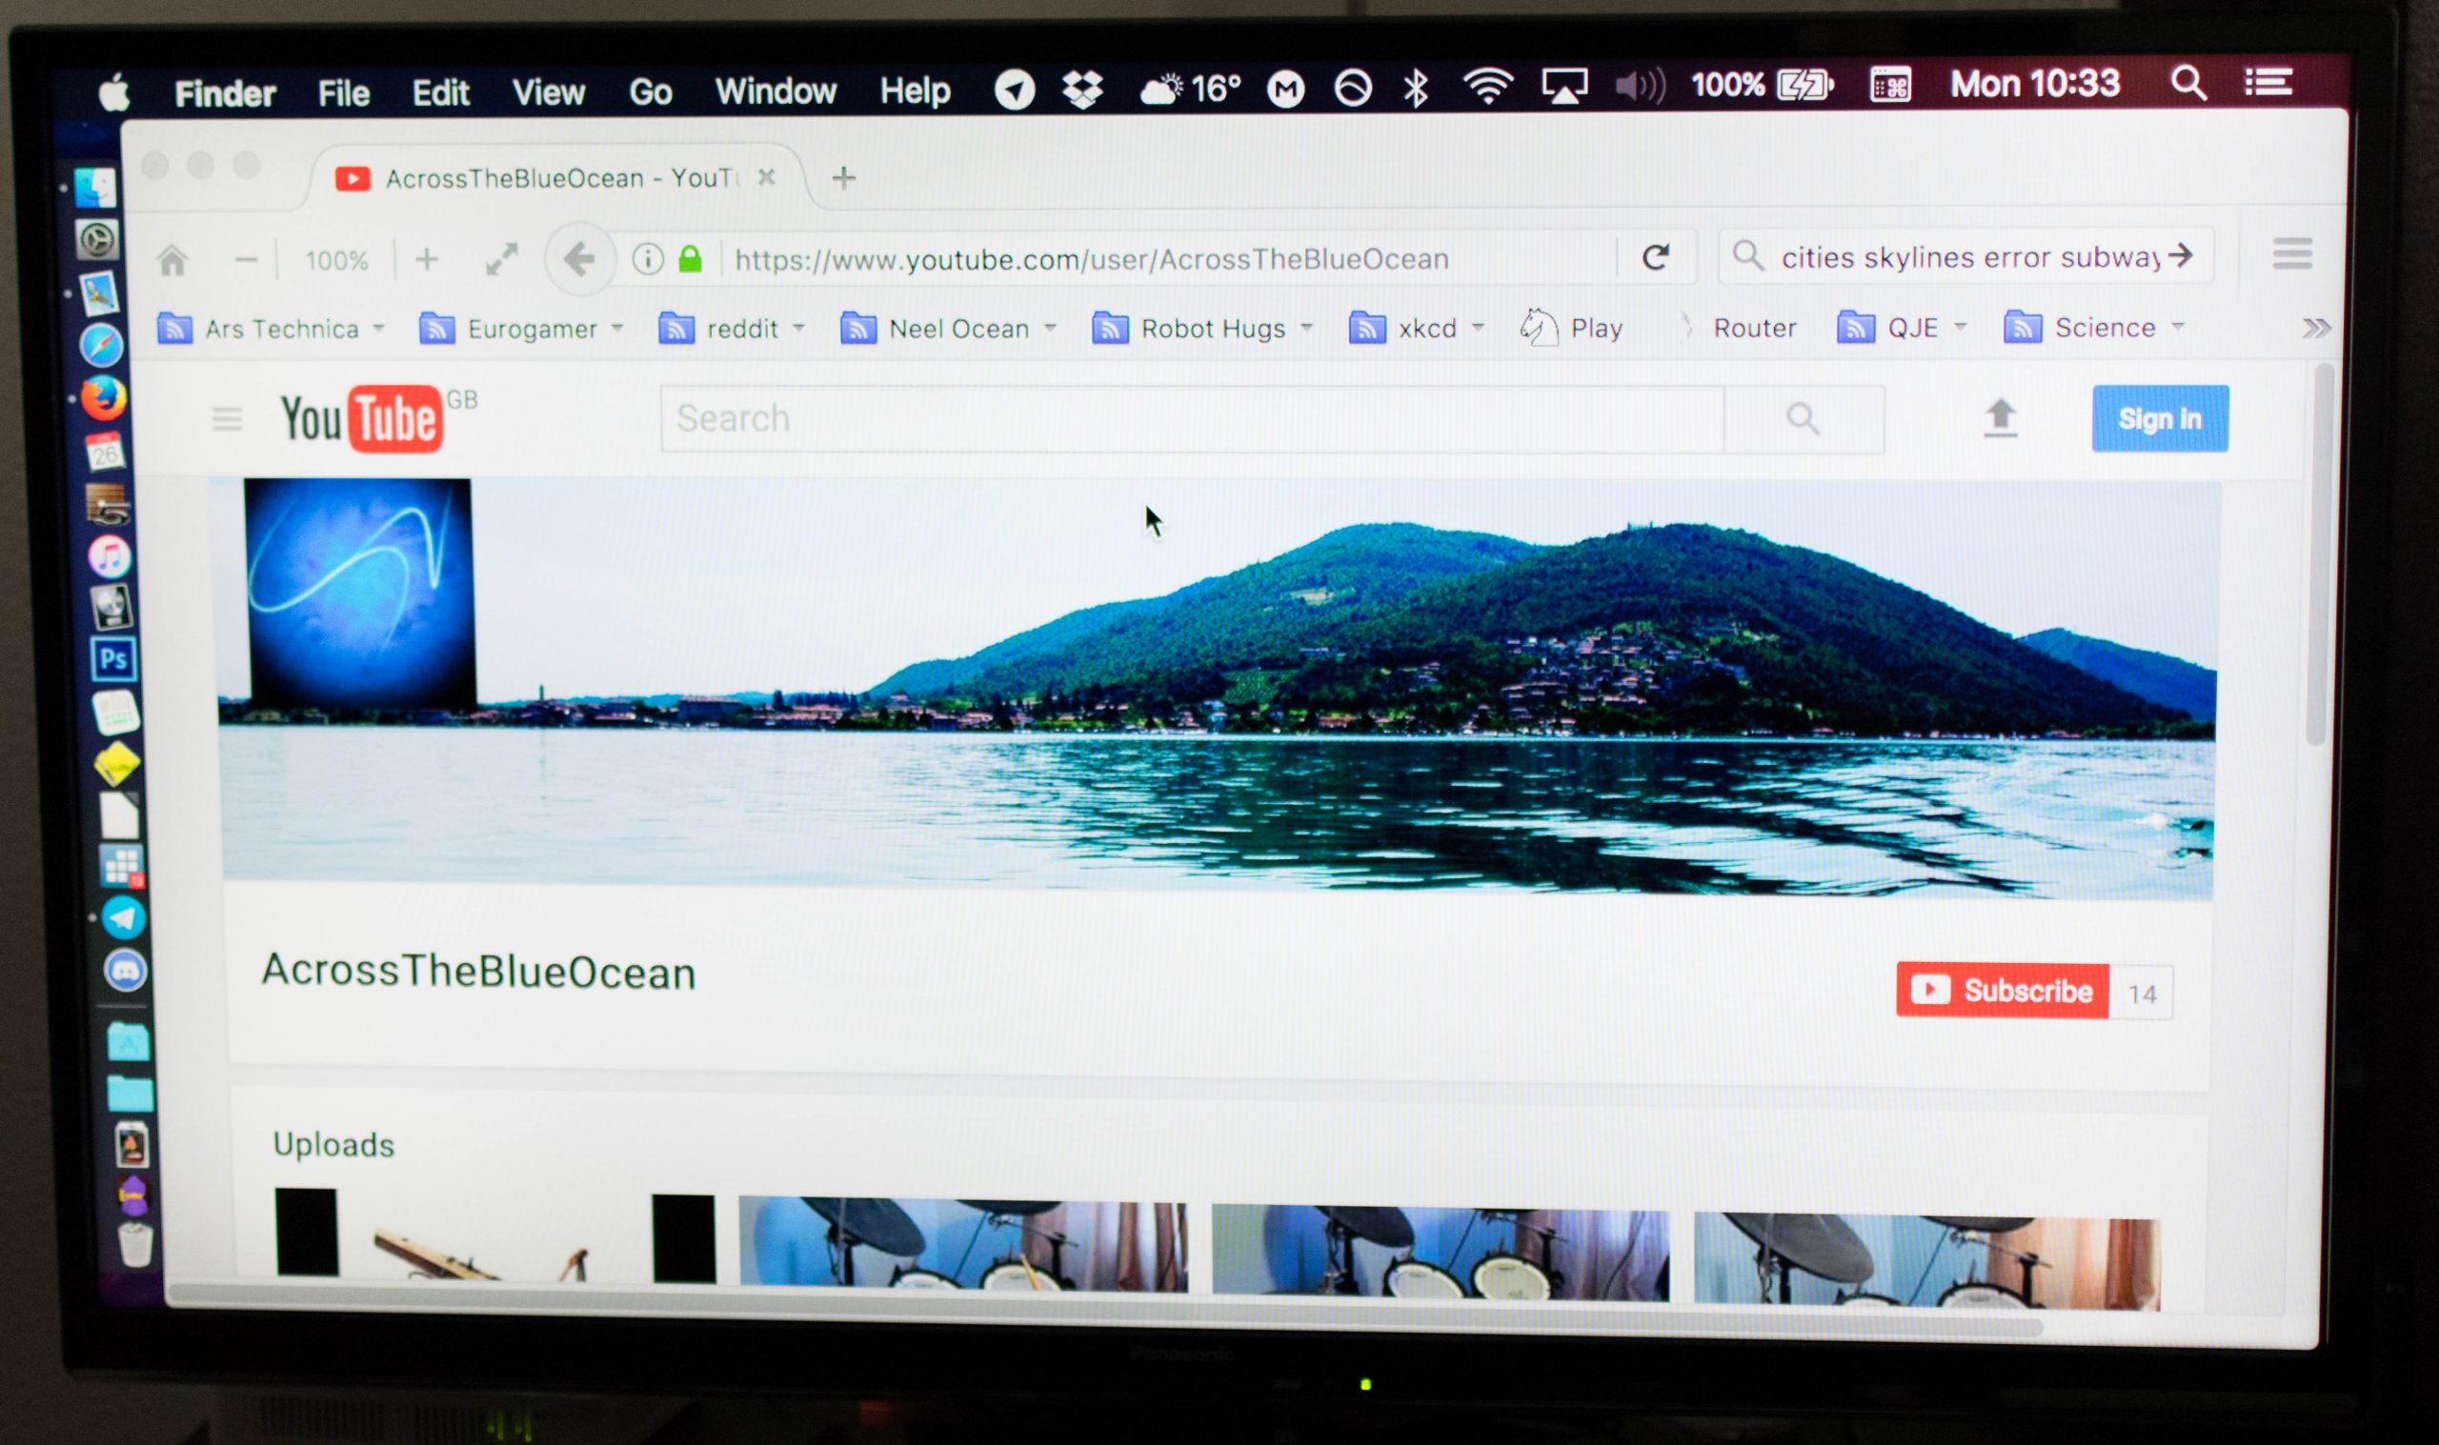Open the YouTube guide hamburger menu
The image size is (2439, 1445).
click(227, 420)
